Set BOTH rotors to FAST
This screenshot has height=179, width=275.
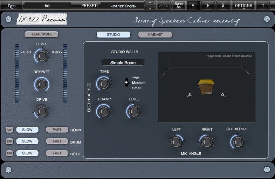pyautogui.click(x=57, y=153)
